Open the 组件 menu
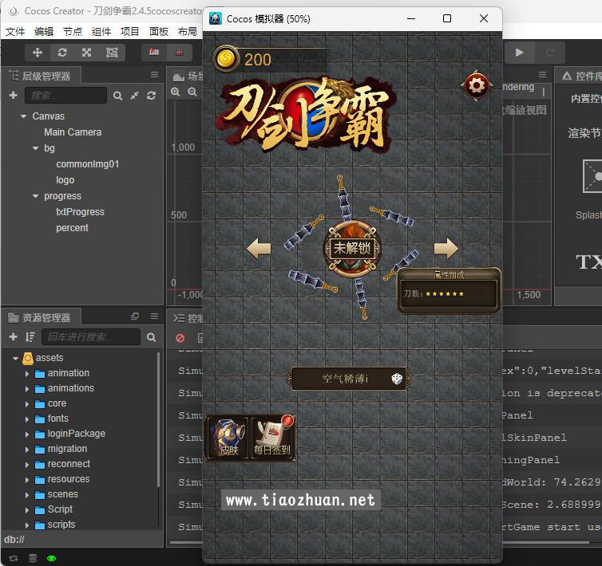Image resolution: width=602 pixels, height=566 pixels. coord(101,31)
